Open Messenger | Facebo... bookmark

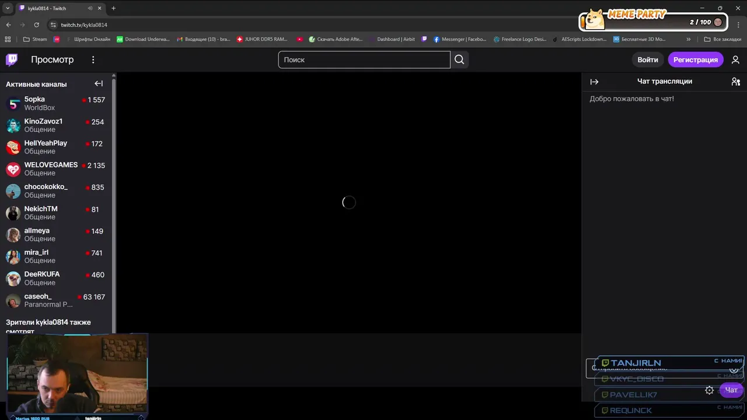tap(460, 39)
